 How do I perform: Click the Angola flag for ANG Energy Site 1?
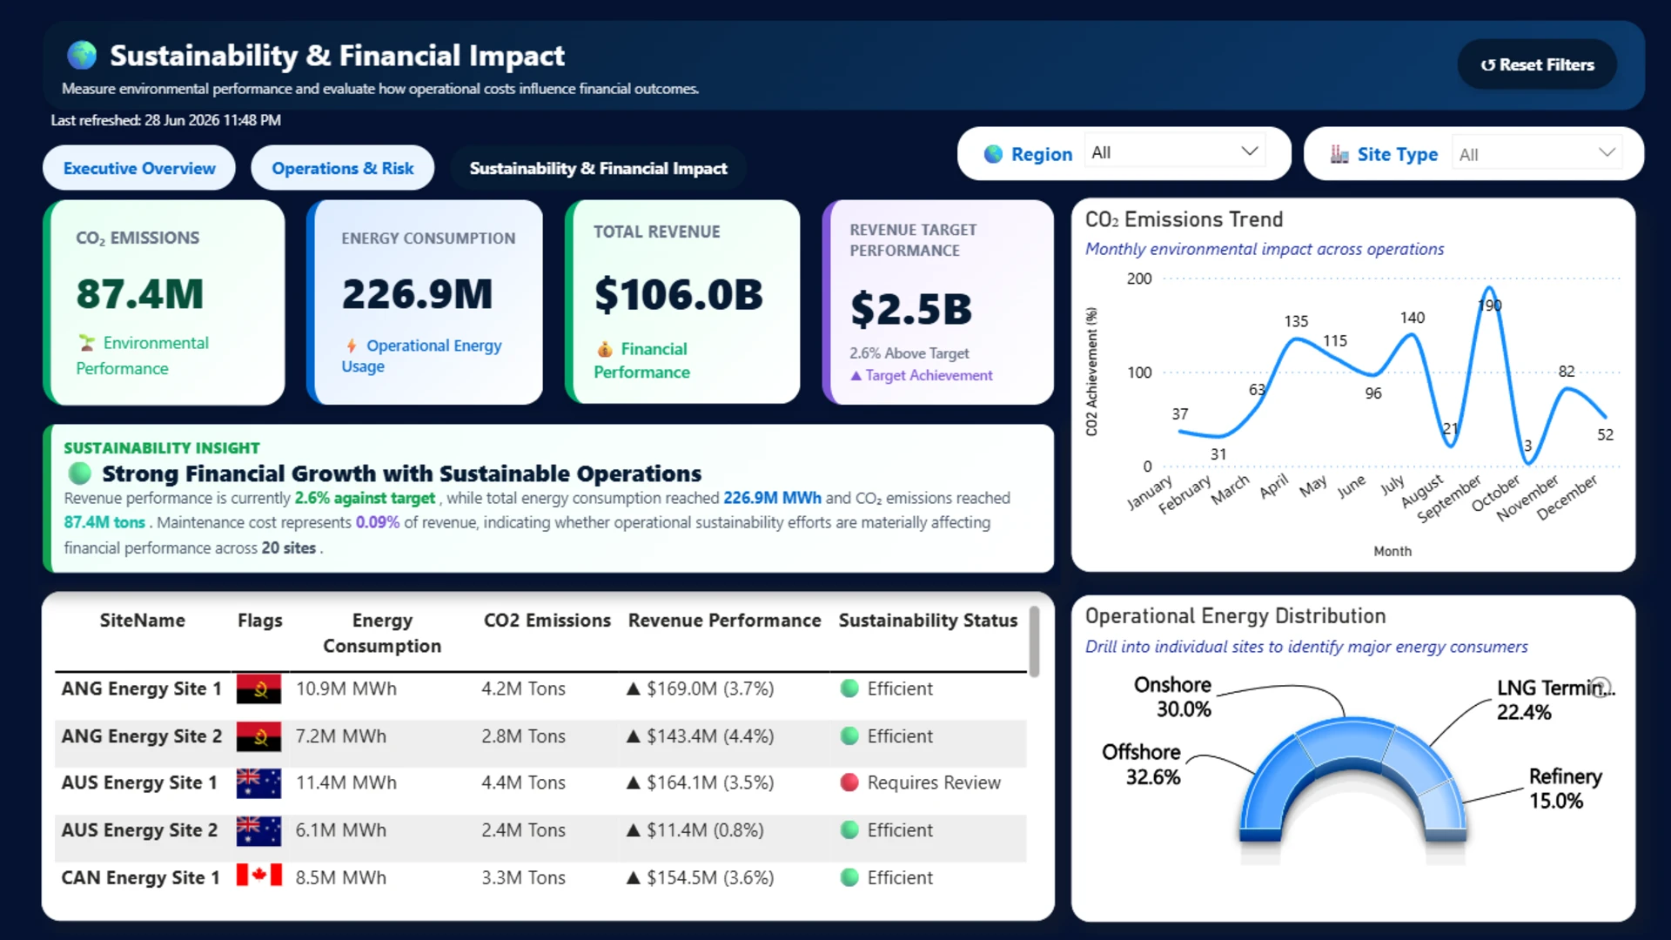tap(258, 688)
